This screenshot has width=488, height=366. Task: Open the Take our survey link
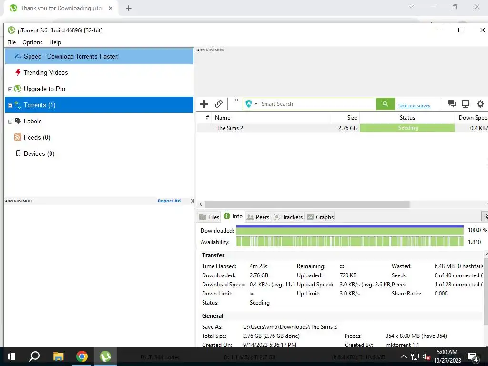pyautogui.click(x=414, y=106)
